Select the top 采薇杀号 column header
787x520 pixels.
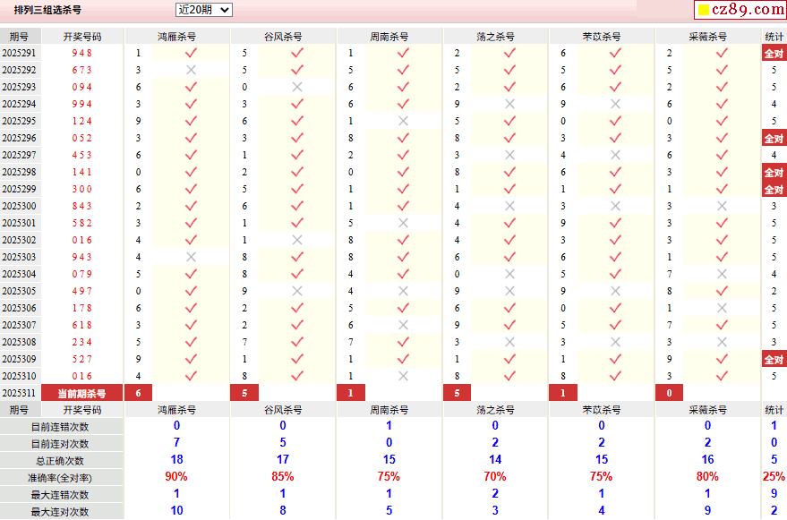tap(707, 37)
